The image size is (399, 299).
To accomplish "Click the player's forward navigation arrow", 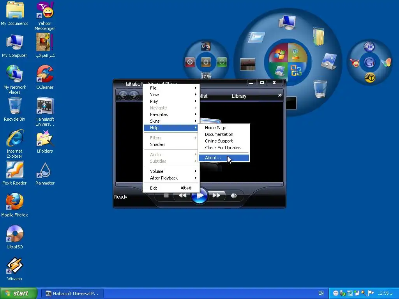I will pyautogui.click(x=134, y=96).
